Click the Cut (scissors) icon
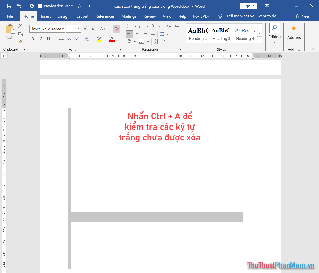The image size is (319, 273). (20, 26)
